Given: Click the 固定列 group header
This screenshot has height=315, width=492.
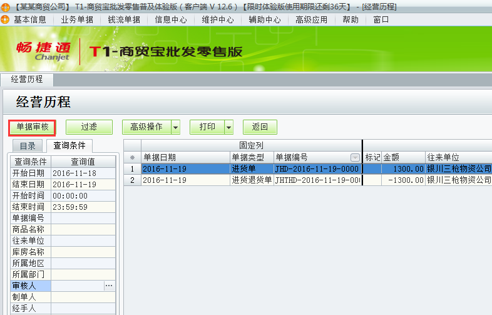Looking at the screenshot, I should [x=252, y=146].
